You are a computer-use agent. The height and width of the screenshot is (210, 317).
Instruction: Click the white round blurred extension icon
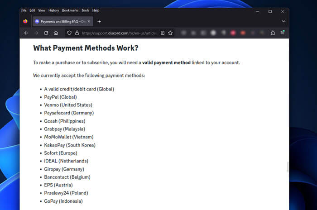coord(213,33)
